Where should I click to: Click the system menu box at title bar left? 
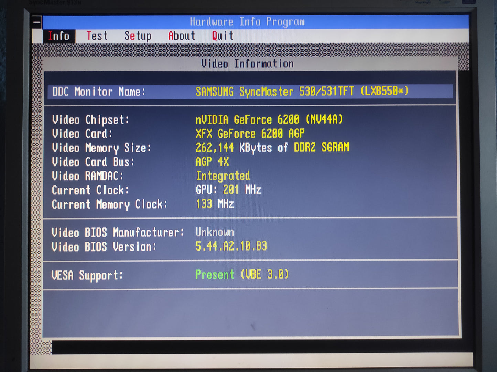(x=37, y=22)
